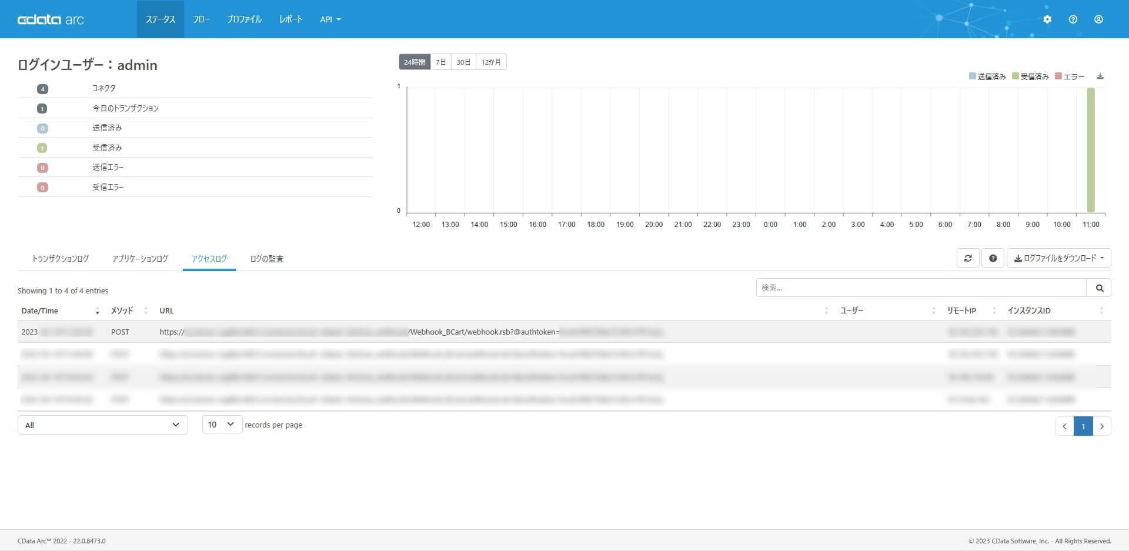
Task: Switch to アクセスログ tab
Action: pos(209,259)
